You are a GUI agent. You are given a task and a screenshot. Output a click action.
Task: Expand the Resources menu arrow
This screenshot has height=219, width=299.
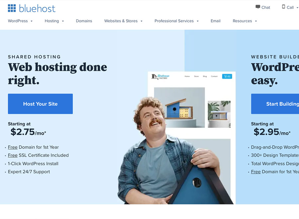pyautogui.click(x=256, y=21)
